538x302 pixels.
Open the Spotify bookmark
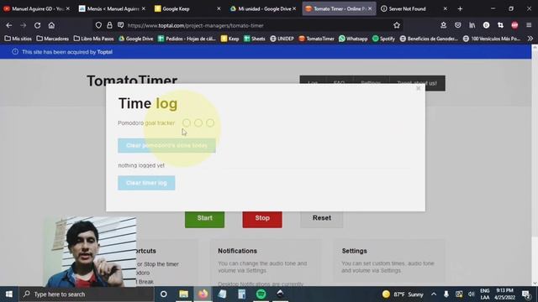(383, 39)
